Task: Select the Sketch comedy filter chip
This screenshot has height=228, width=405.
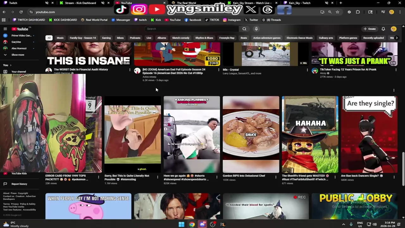Action: 181,38
